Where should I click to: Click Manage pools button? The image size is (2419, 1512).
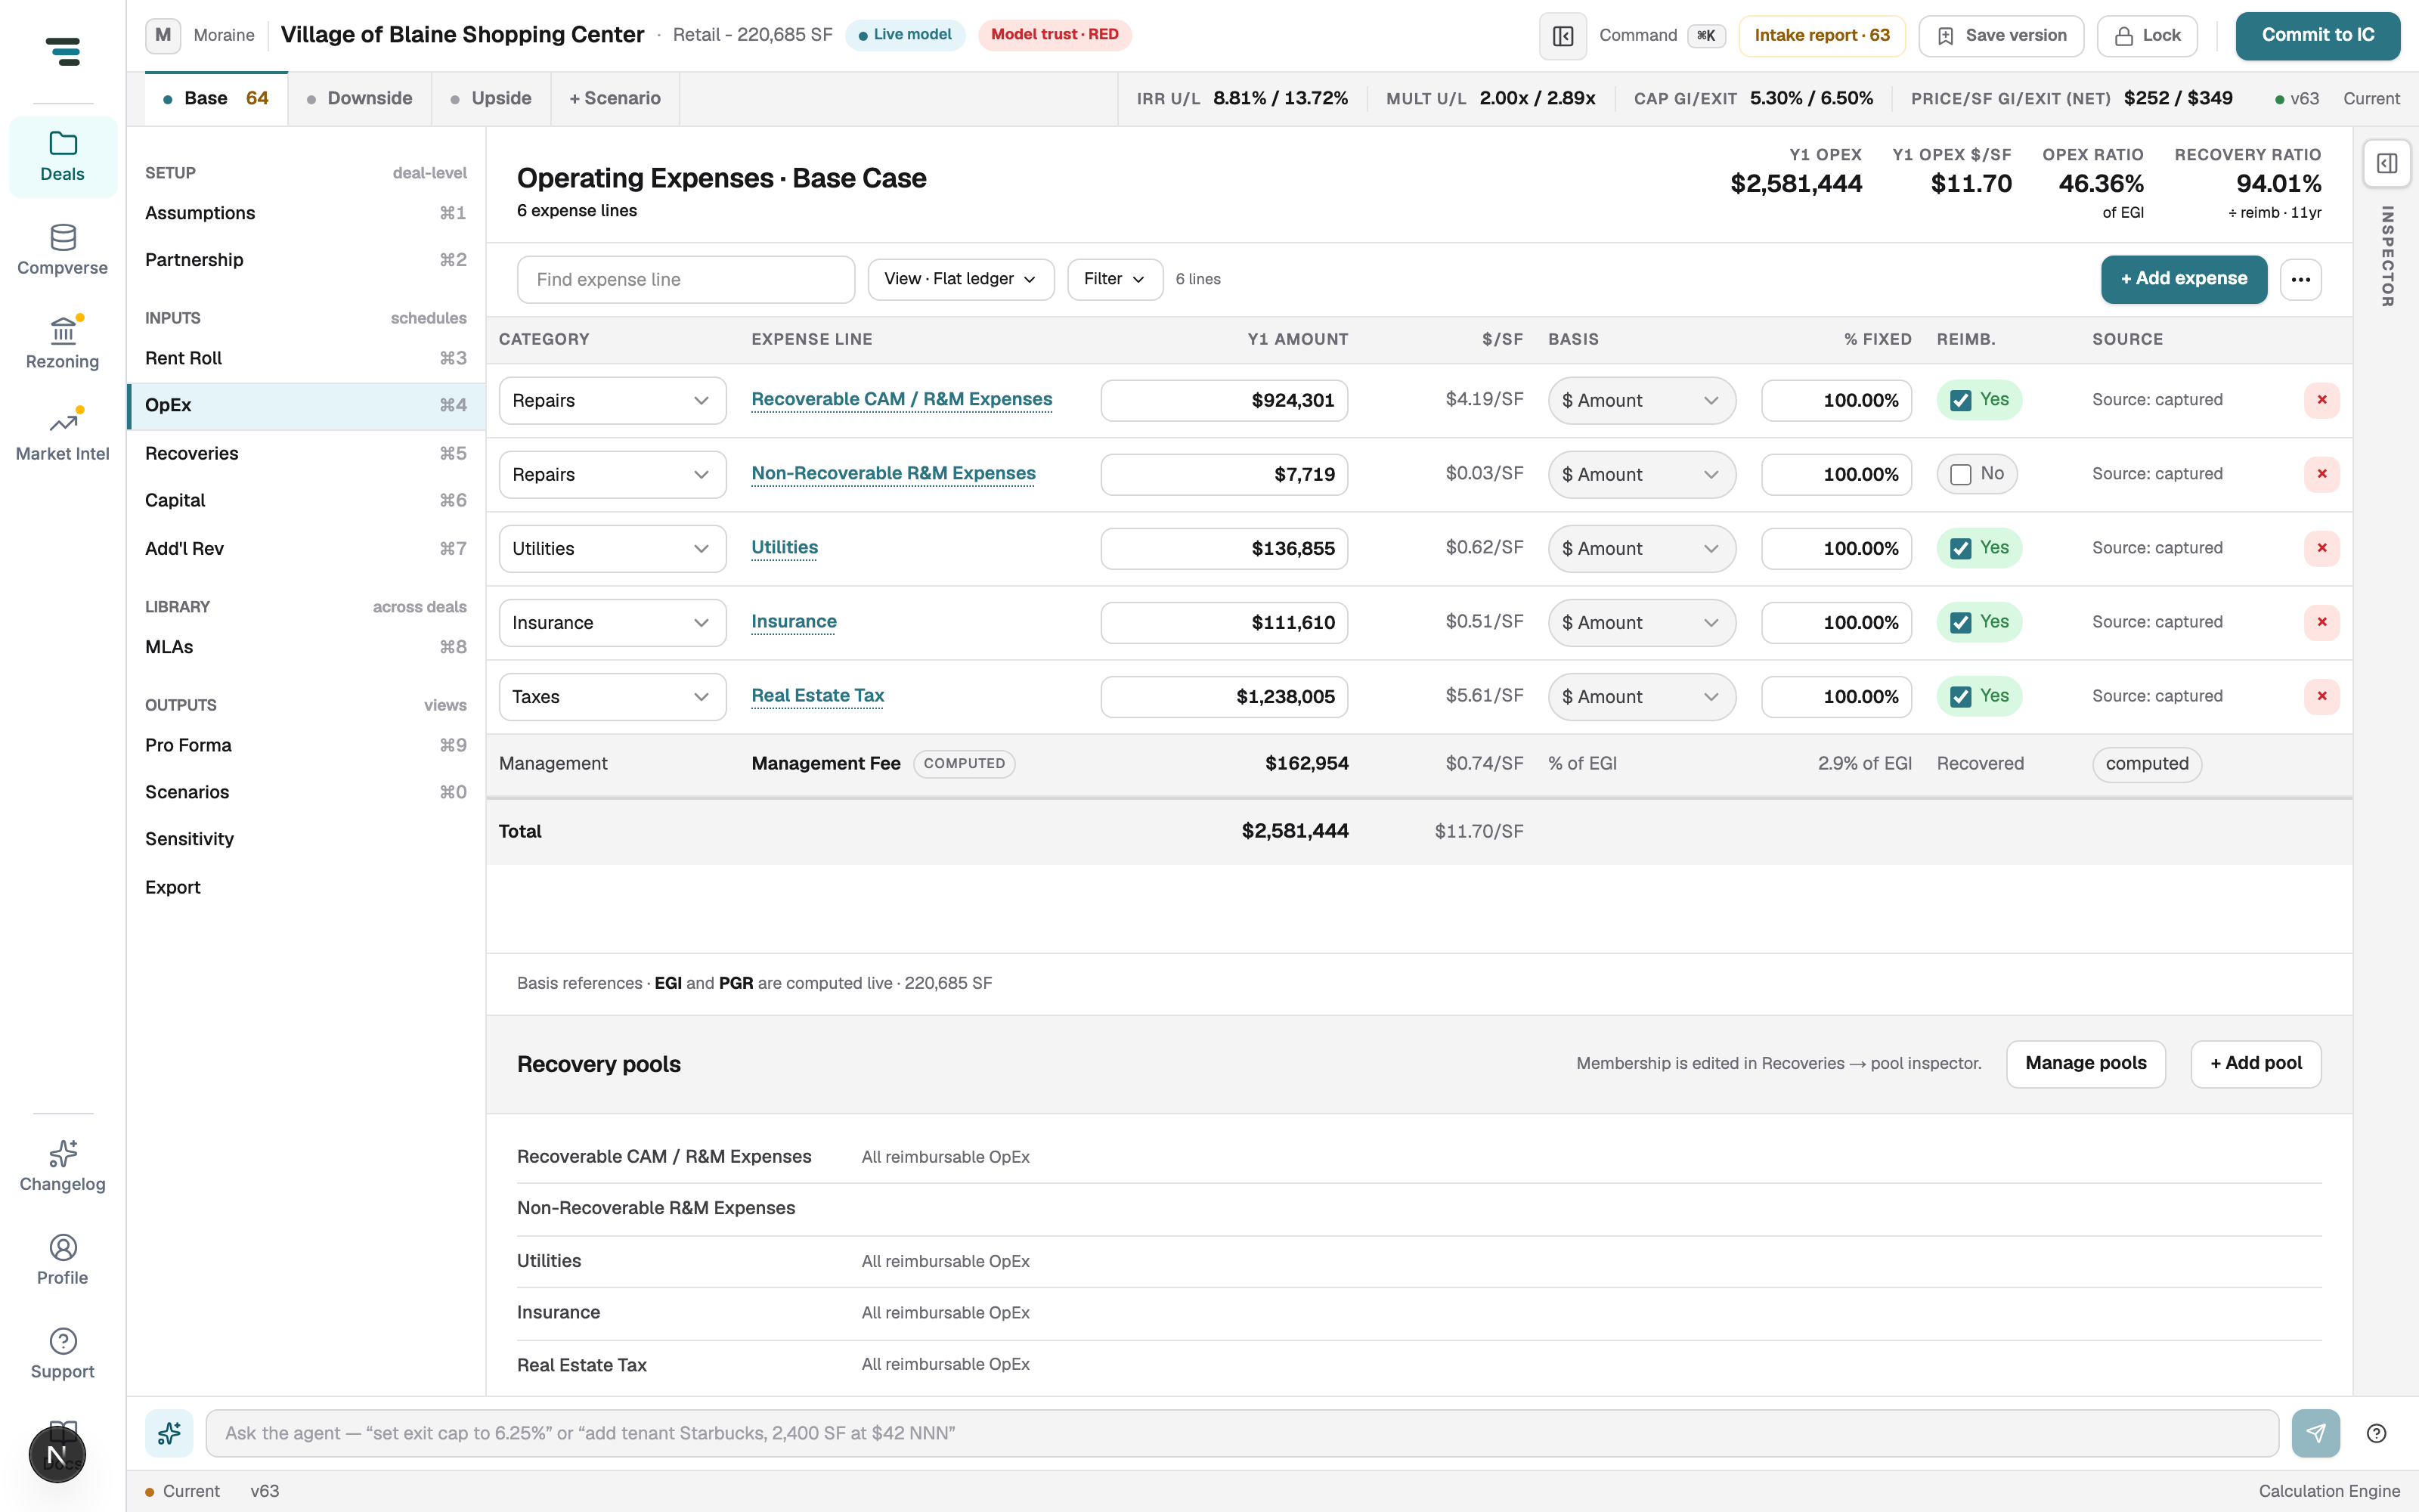tap(2086, 1064)
